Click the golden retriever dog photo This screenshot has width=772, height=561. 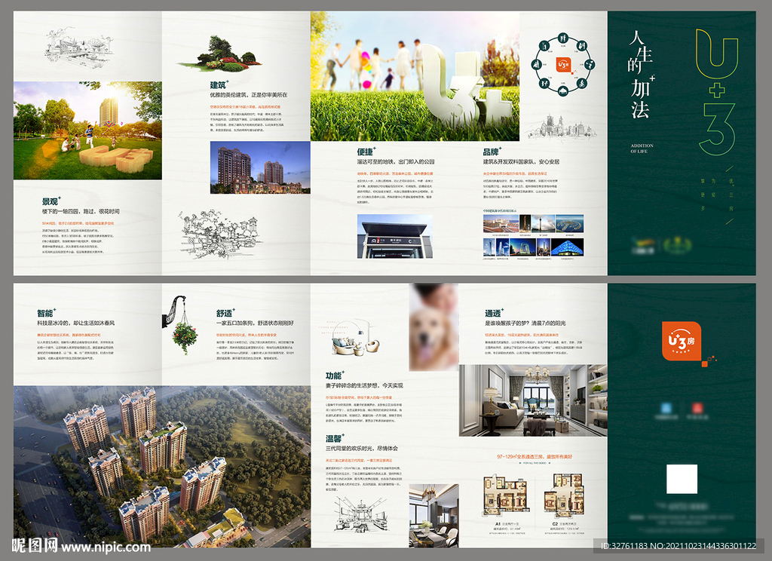(433, 327)
